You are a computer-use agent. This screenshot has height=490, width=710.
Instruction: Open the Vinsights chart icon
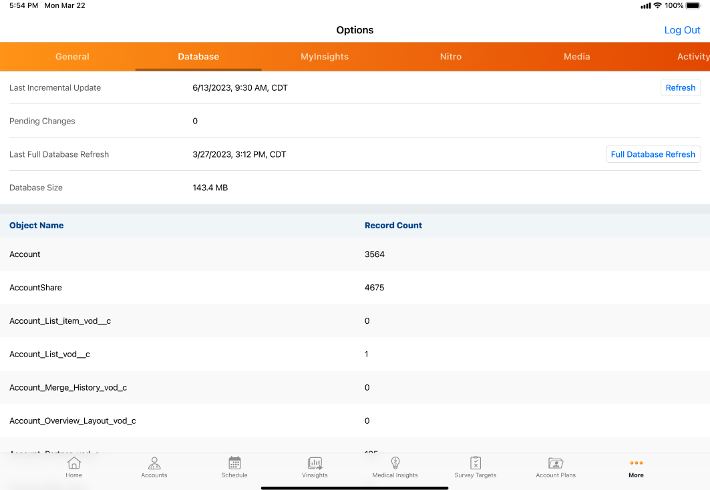(315, 463)
